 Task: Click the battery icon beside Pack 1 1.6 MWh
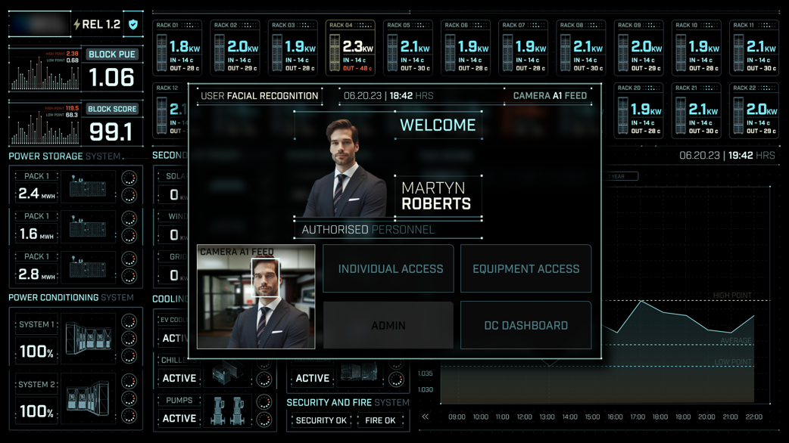click(x=88, y=227)
